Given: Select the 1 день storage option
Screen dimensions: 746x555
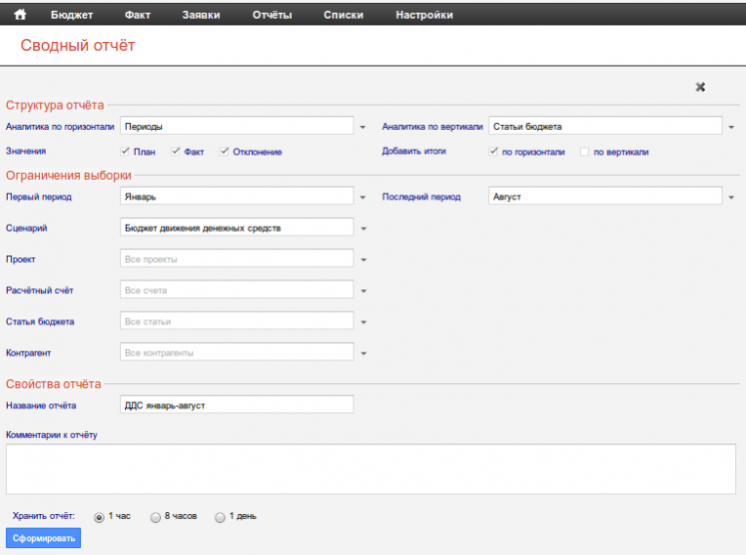Looking at the screenshot, I should [220, 517].
